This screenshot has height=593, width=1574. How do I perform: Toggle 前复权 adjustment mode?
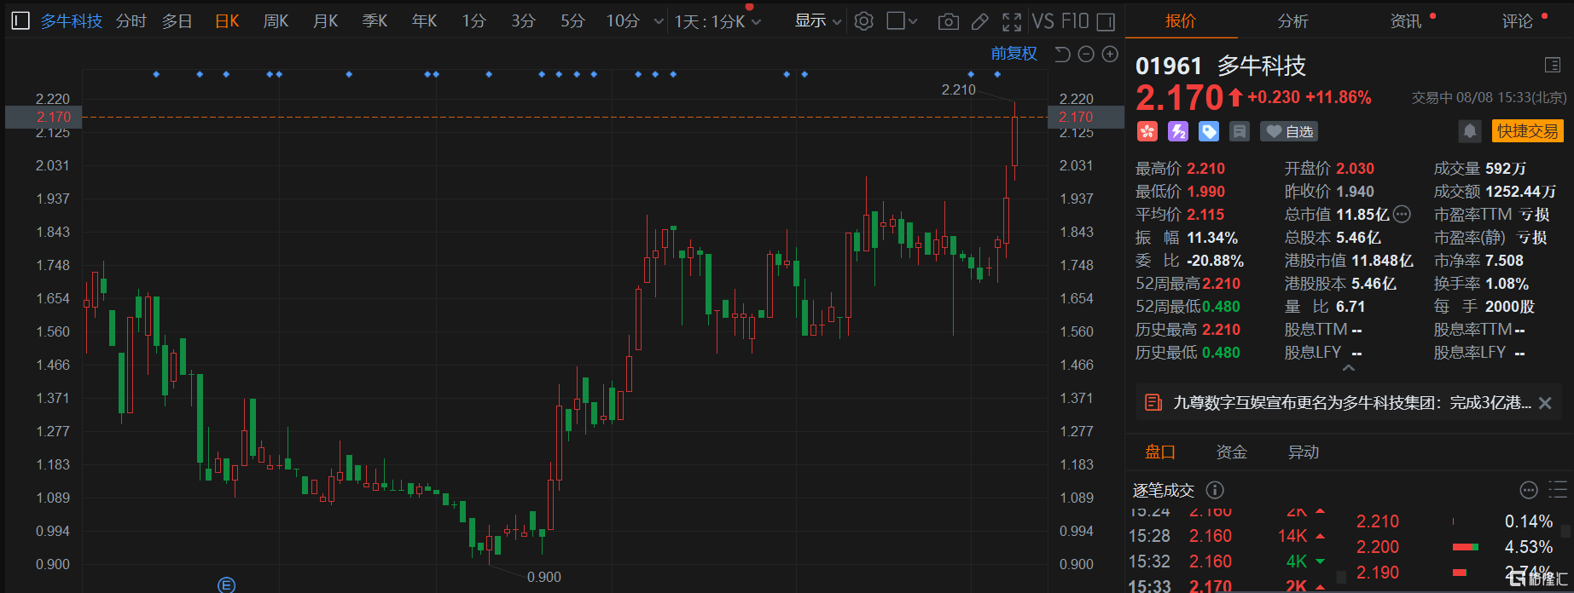pyautogui.click(x=1014, y=54)
